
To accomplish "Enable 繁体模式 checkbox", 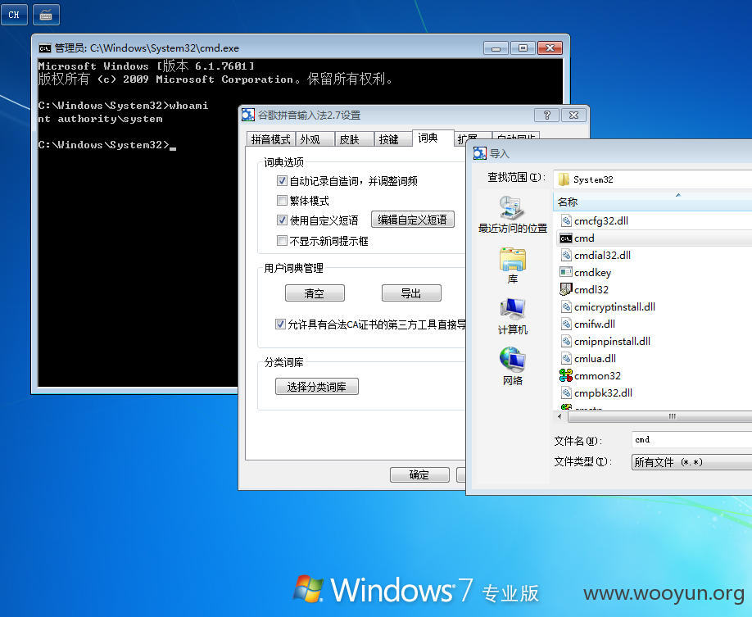I will click(282, 201).
